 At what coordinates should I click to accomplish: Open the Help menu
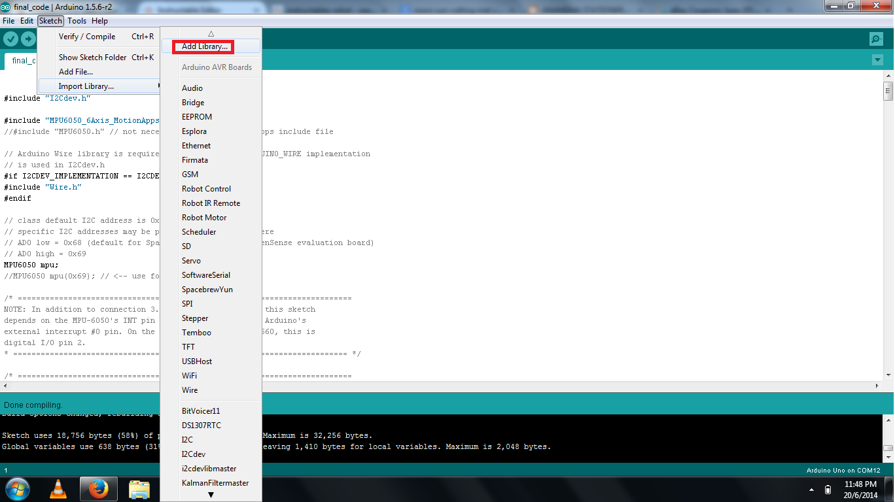[99, 21]
